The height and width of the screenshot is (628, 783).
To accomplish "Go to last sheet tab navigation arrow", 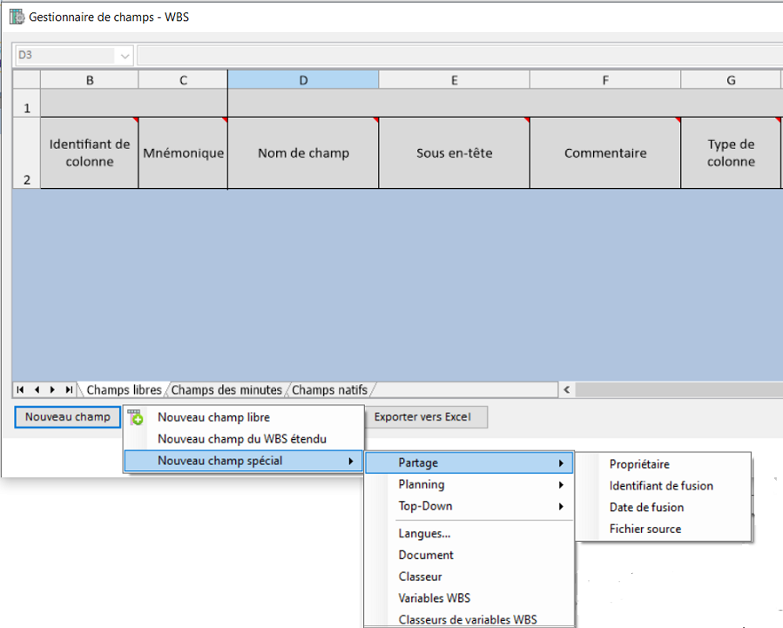I will pyautogui.click(x=69, y=390).
